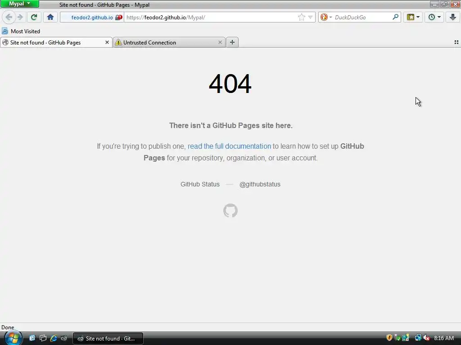The height and width of the screenshot is (345, 461).
Task: Click the search magnifier icon
Action: pos(395,17)
